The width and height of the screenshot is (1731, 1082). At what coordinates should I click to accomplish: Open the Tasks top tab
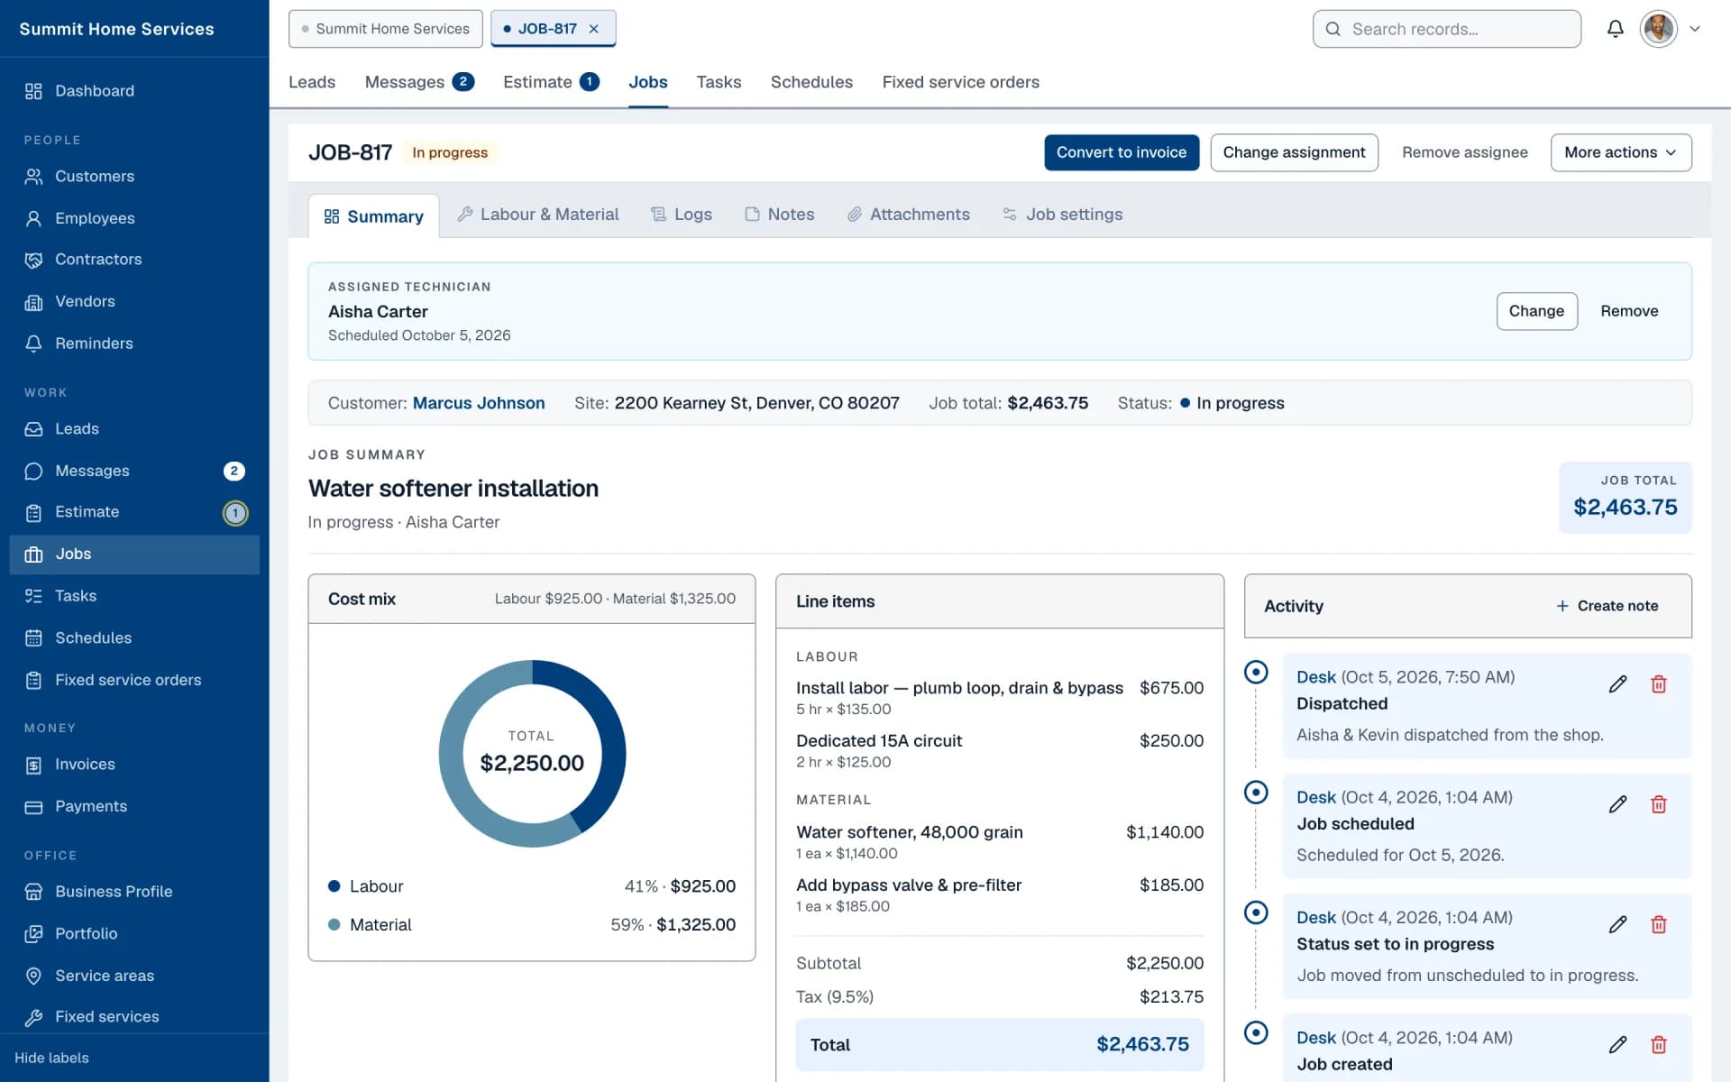click(719, 82)
